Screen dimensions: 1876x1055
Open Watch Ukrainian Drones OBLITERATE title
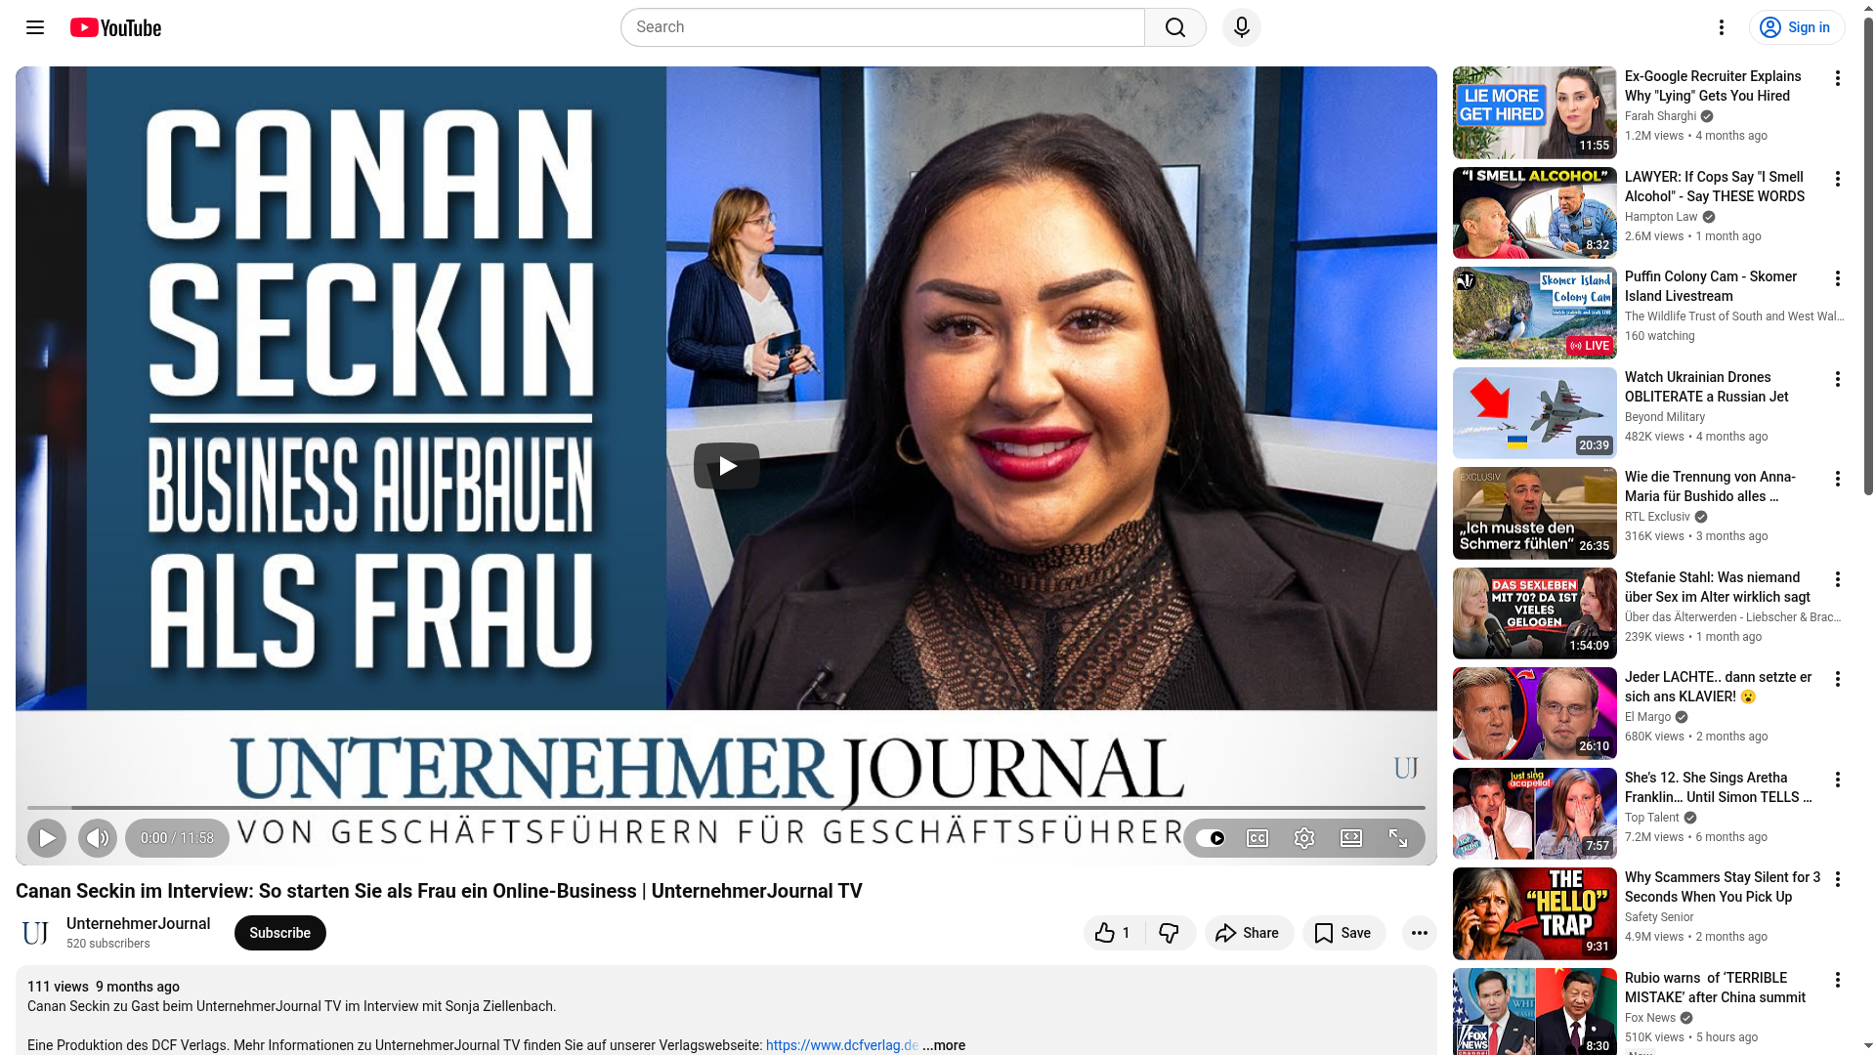tap(1707, 387)
